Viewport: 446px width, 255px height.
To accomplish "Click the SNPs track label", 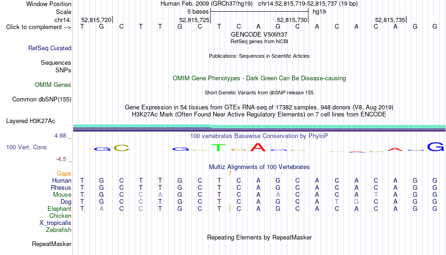I will pos(63,70).
